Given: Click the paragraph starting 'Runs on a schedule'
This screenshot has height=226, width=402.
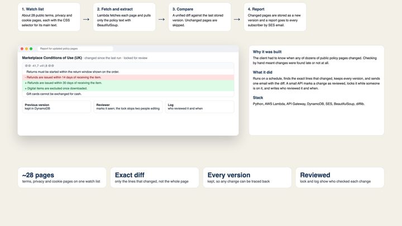Looking at the screenshot, I should point(317,83).
